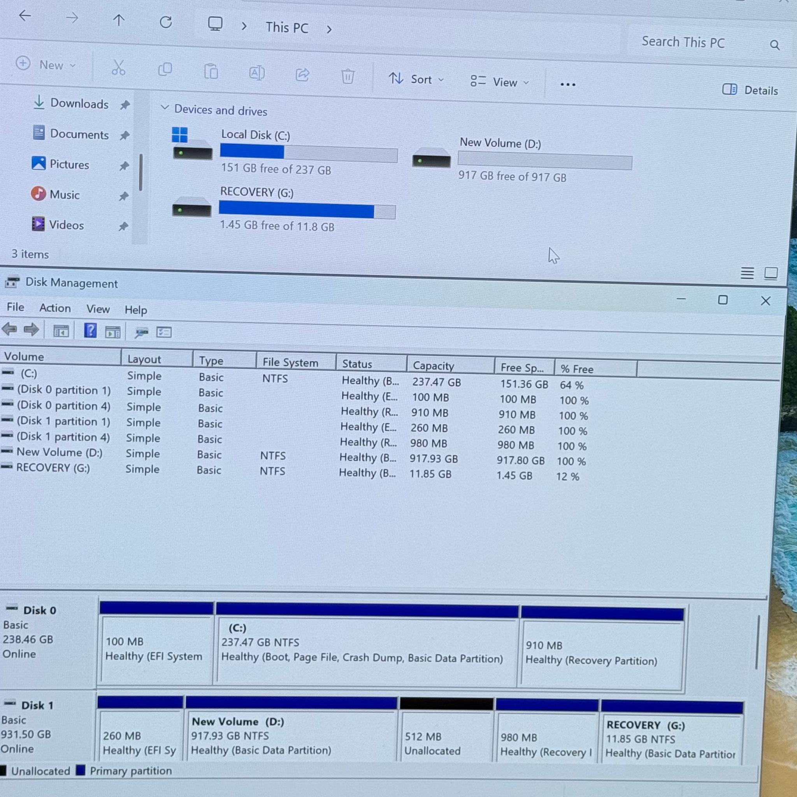Select the 512 MB Unallocated block
This screenshot has width=797, height=797.
446,730
